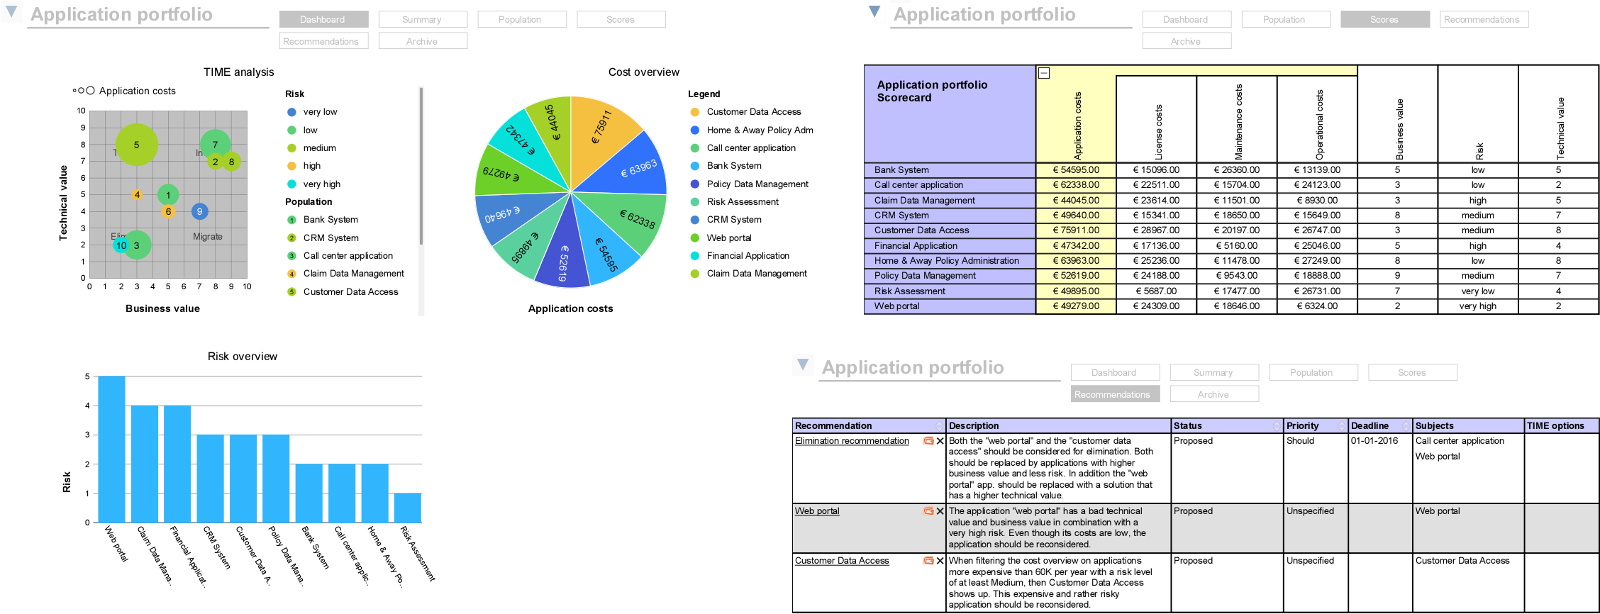The width and height of the screenshot is (1600, 614).
Task: Sort the table by Deadline column arrows
Action: coord(1406,426)
